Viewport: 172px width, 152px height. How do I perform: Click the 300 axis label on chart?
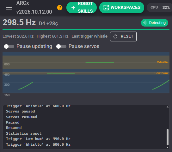point(7,85)
